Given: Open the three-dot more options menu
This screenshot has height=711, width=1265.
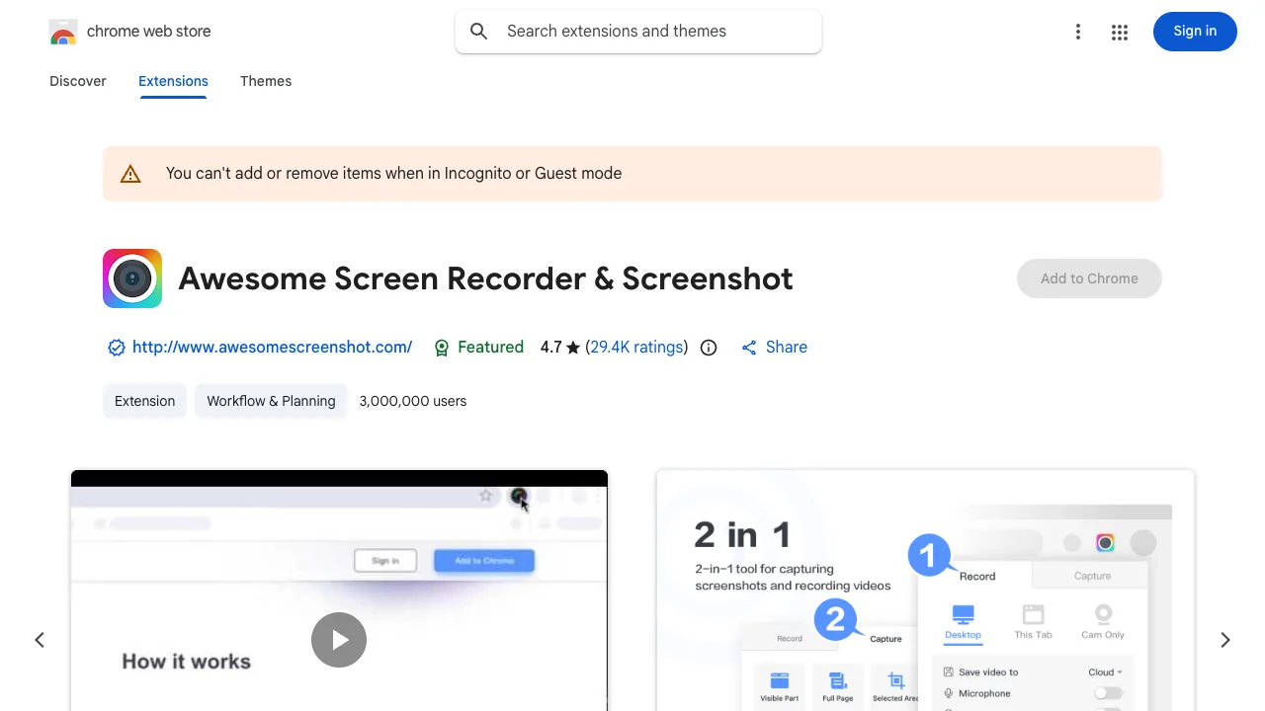Looking at the screenshot, I should (x=1078, y=32).
